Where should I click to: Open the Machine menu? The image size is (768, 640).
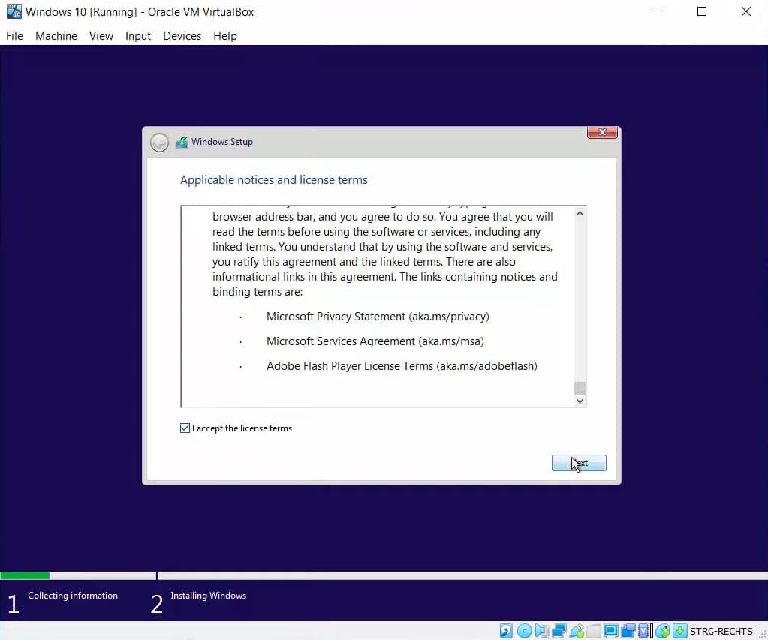click(x=56, y=36)
